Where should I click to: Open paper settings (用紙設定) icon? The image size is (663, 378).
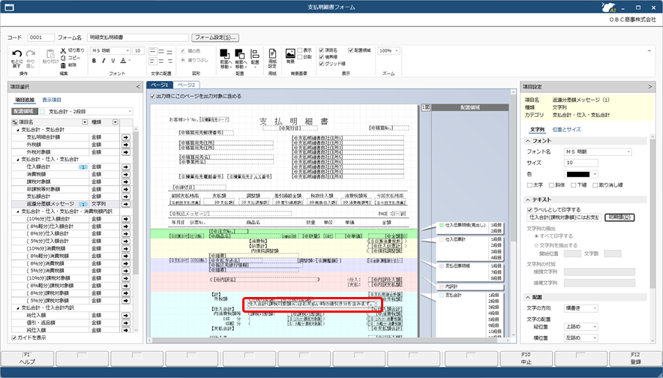coord(272,54)
